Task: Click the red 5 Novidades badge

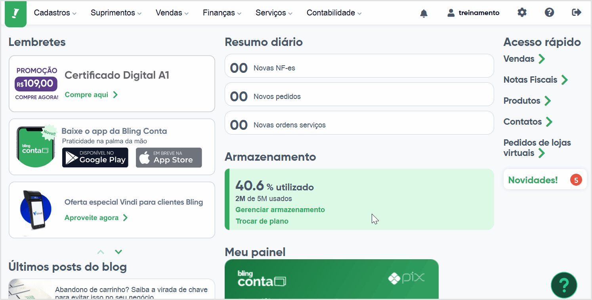Action: pos(576,180)
